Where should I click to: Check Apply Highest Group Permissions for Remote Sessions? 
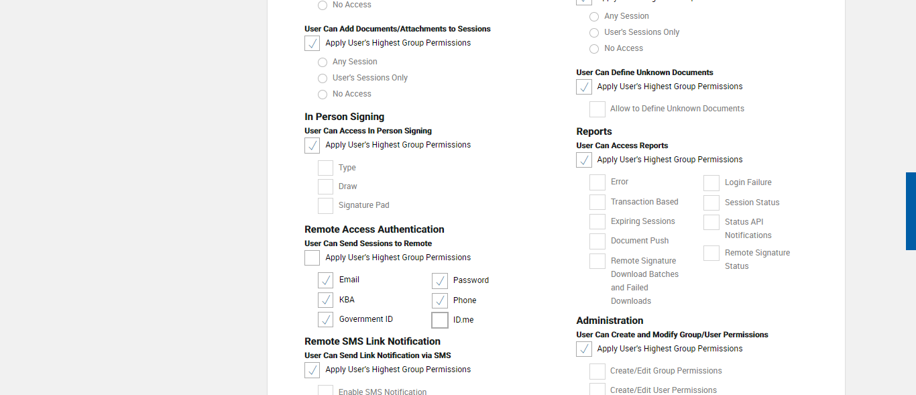pyautogui.click(x=312, y=258)
